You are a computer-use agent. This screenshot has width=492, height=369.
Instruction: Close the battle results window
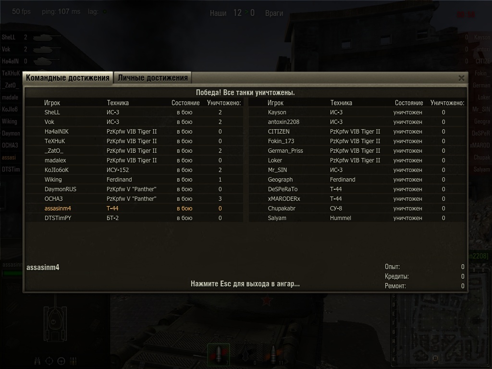coord(461,78)
